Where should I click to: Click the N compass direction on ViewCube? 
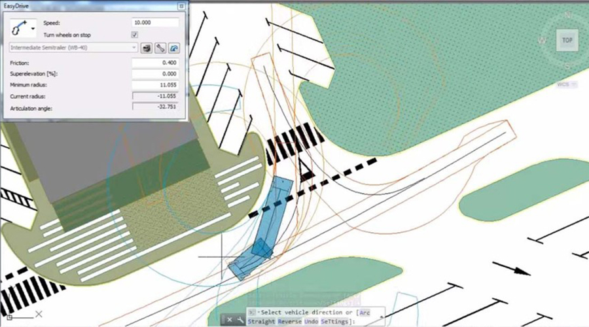coord(567,15)
